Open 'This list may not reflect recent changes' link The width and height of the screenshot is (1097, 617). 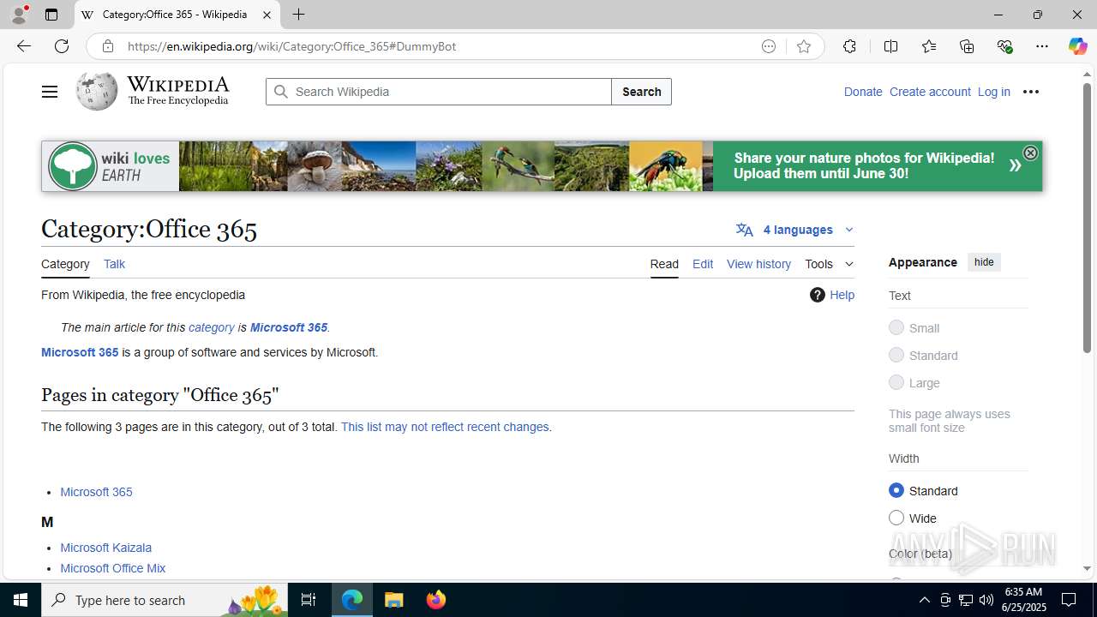tap(445, 427)
